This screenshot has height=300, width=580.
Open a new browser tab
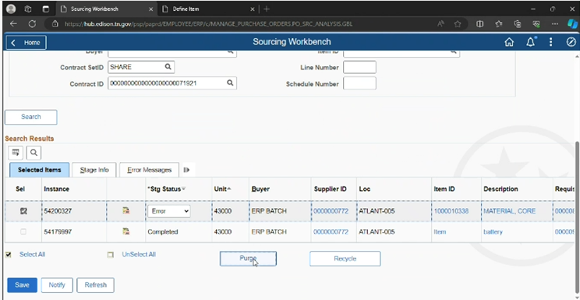267,9
